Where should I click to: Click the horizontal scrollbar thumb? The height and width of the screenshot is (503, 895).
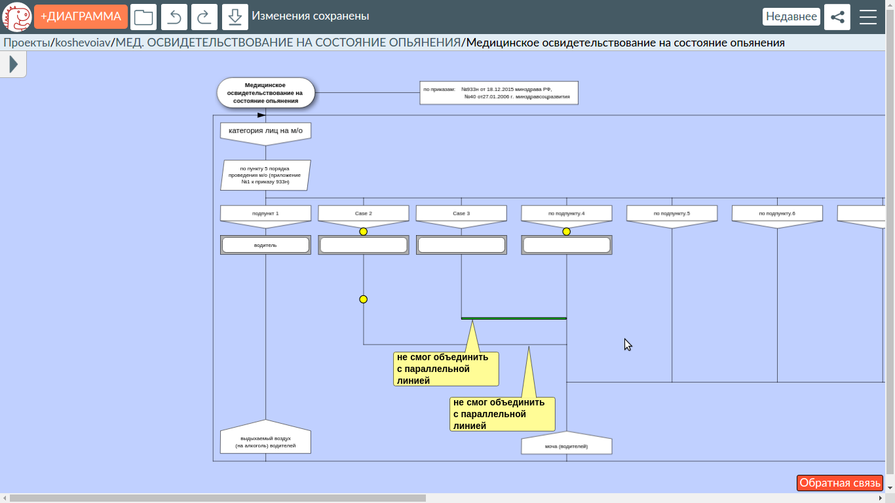tap(216, 498)
